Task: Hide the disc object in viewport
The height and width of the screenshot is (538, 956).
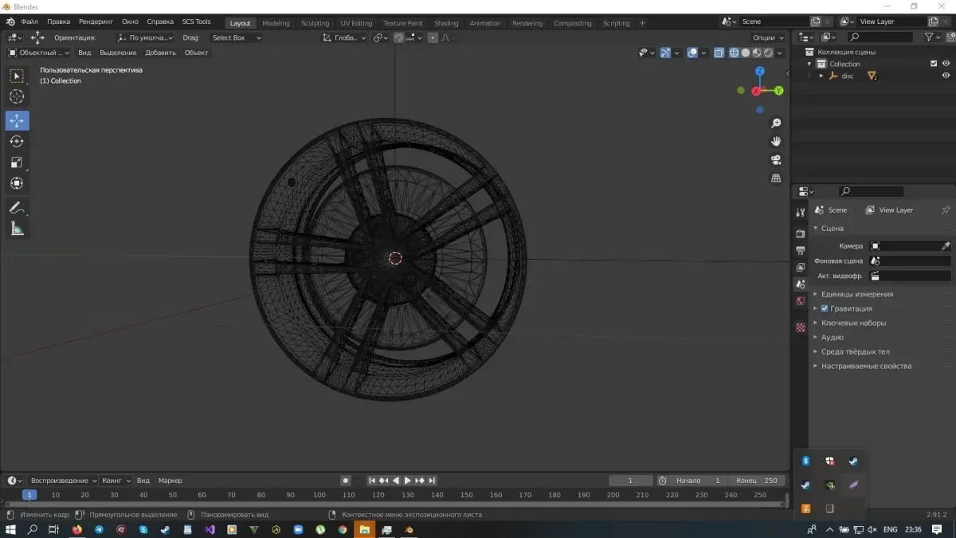Action: [x=946, y=76]
